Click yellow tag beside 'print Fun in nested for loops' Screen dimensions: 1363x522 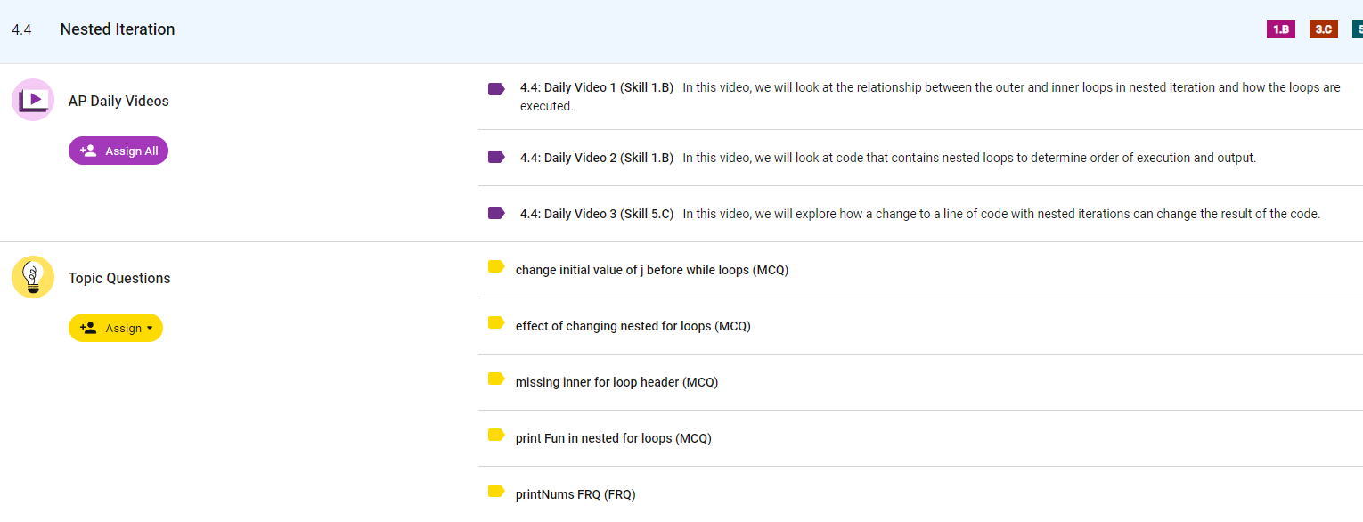click(x=496, y=435)
